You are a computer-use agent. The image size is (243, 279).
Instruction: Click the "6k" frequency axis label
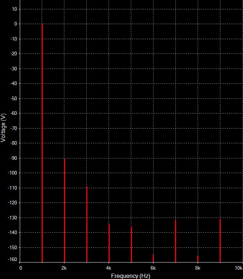click(153, 268)
